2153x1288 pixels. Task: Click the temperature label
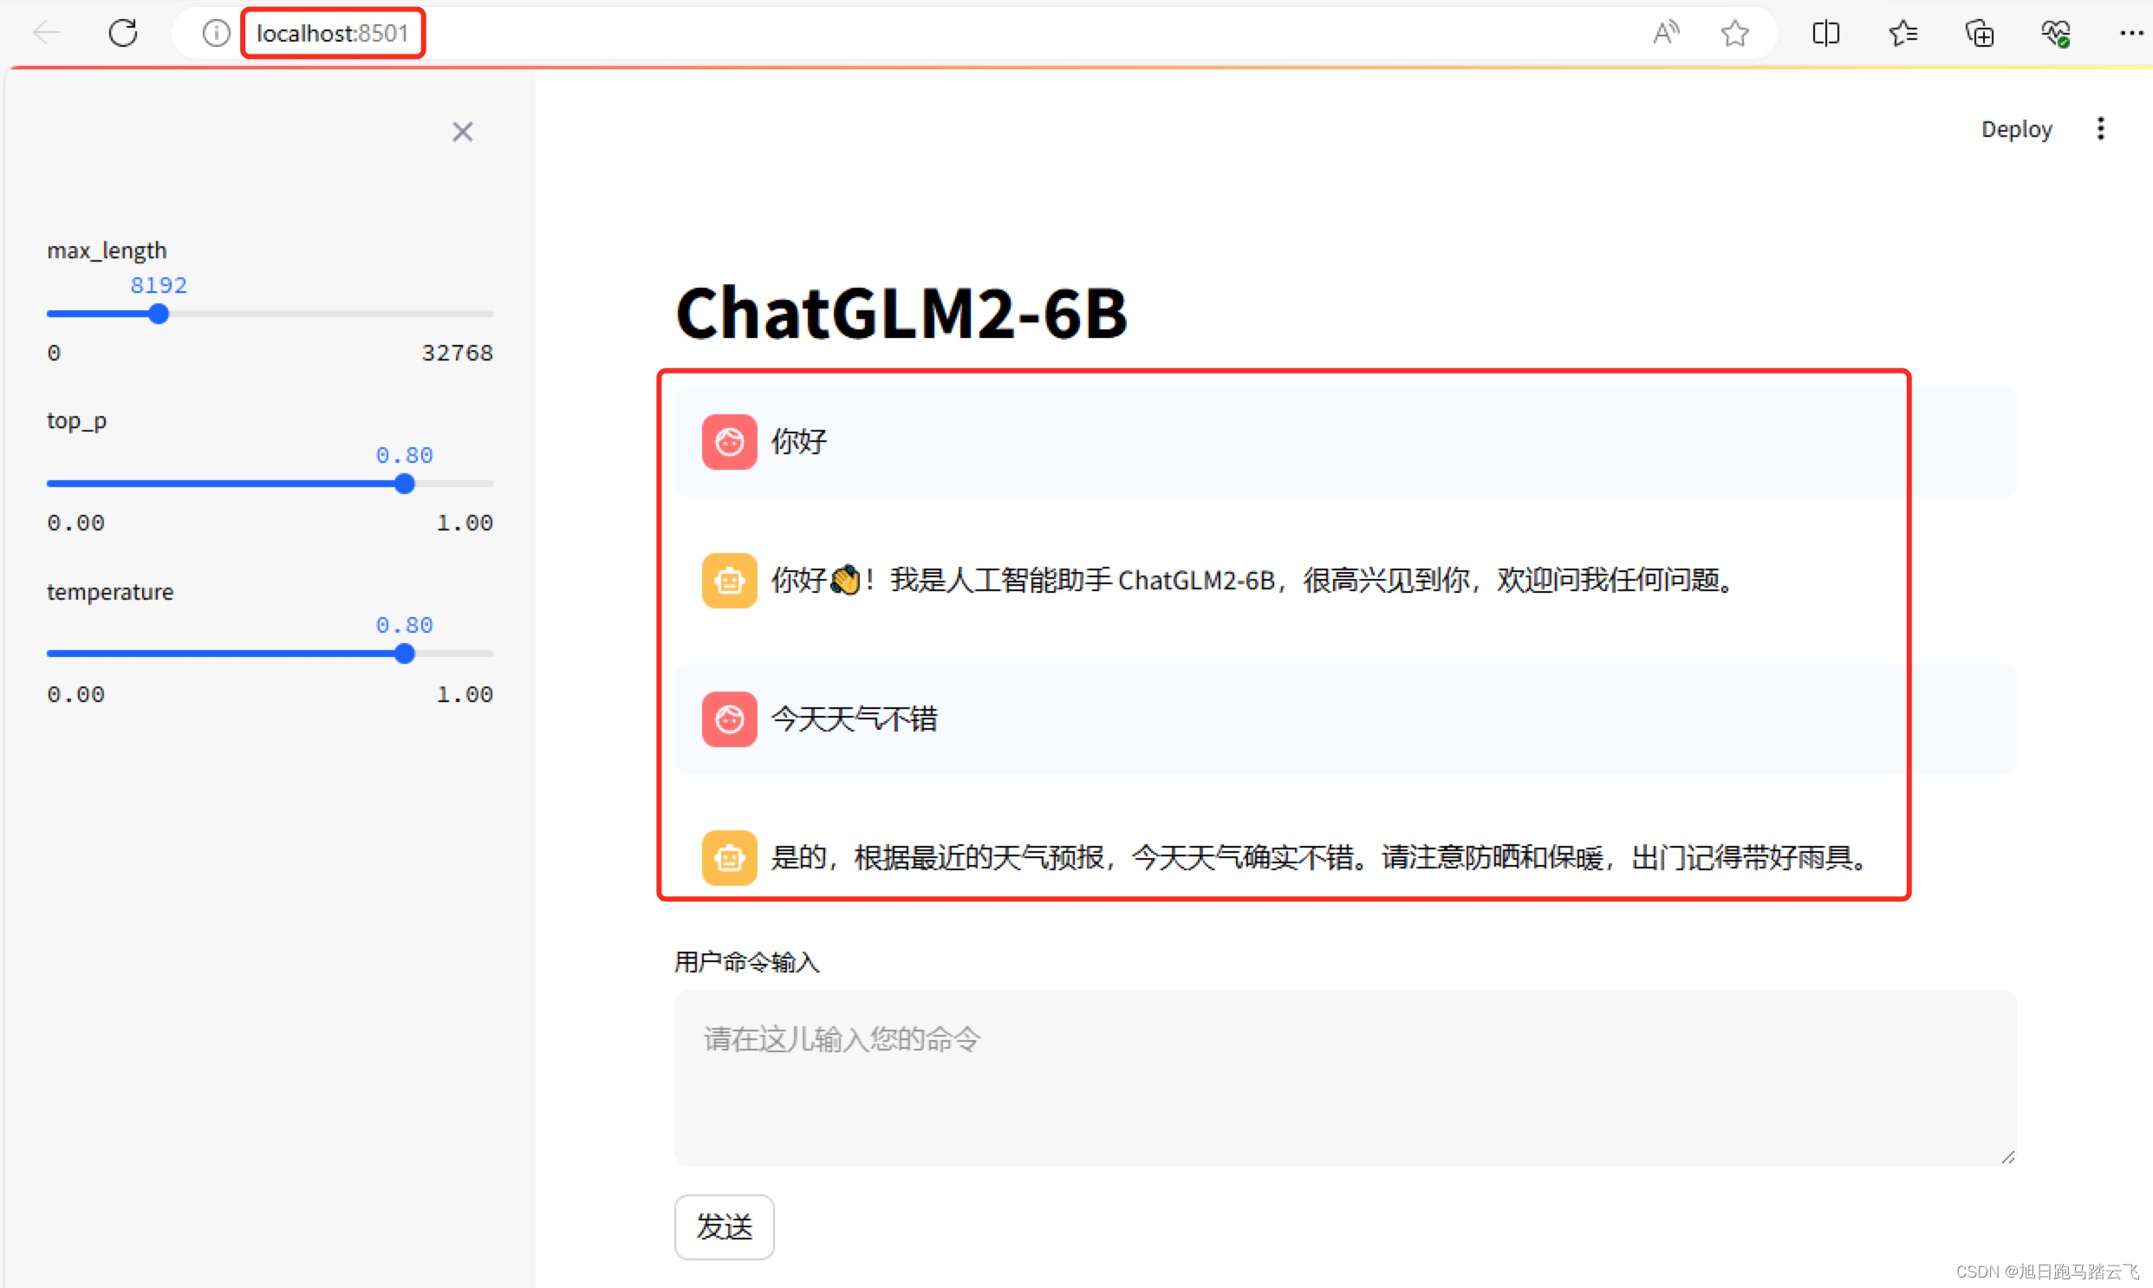click(x=110, y=592)
